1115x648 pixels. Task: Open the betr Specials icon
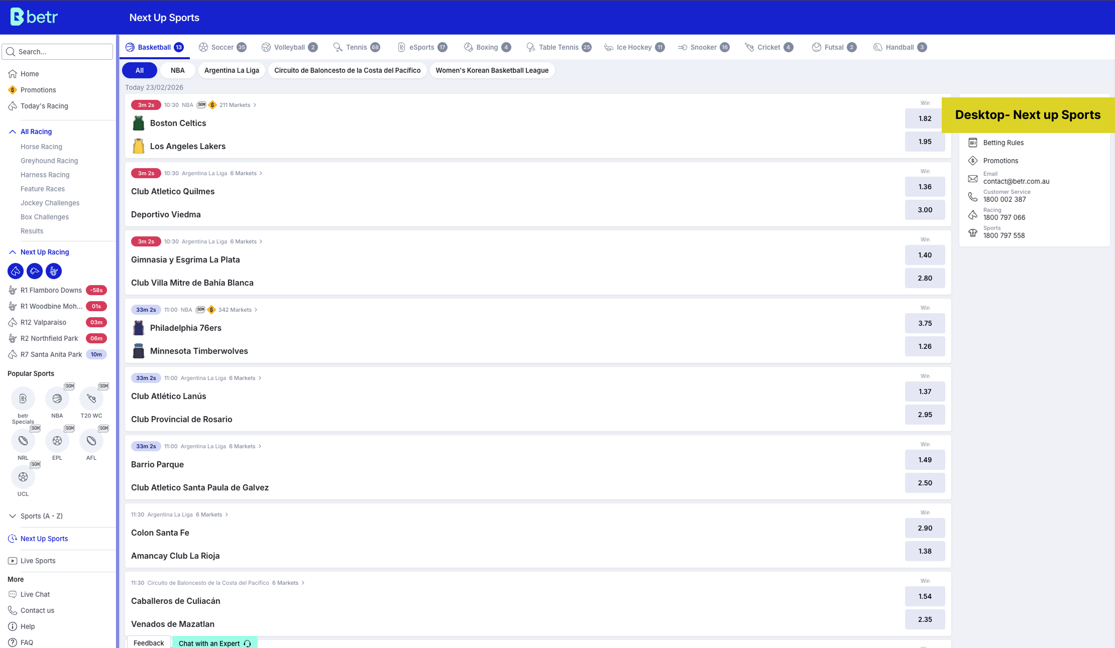23,399
